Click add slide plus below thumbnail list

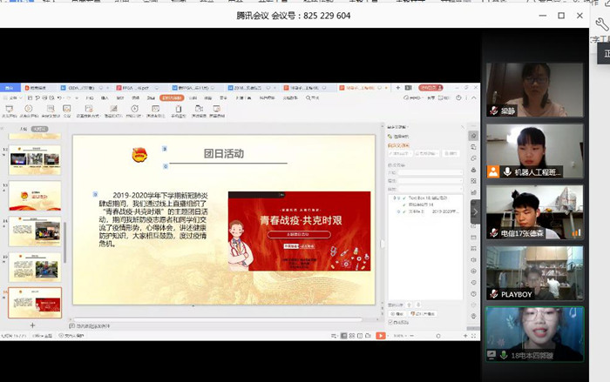[x=33, y=325]
